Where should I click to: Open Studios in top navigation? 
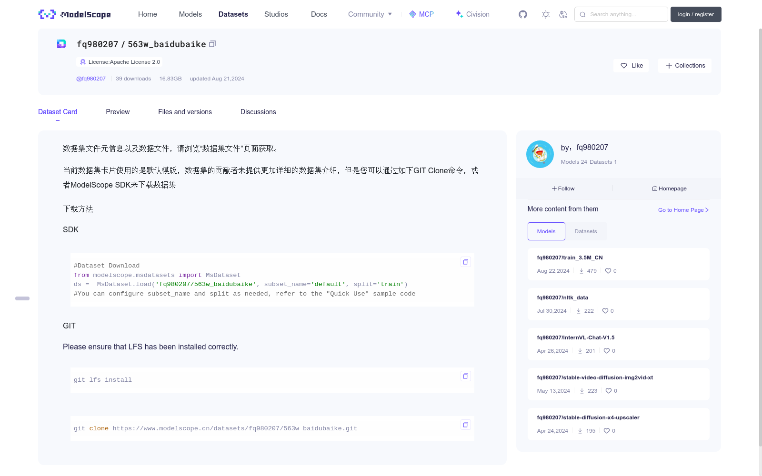276,14
